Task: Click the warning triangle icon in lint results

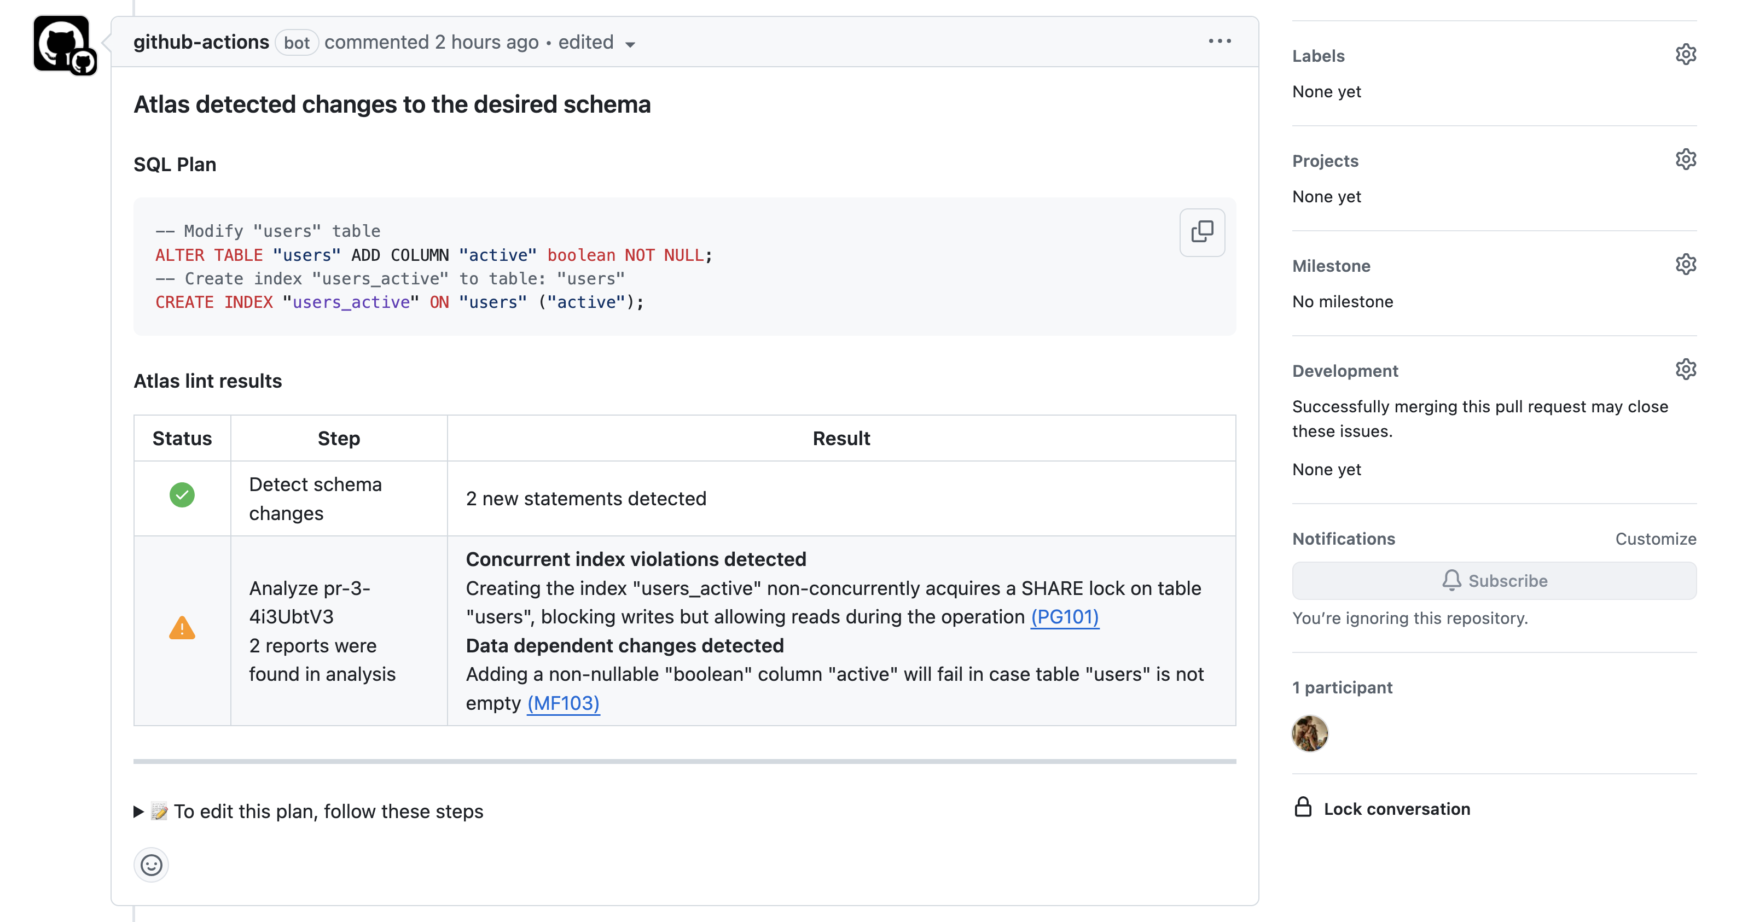Action: point(183,631)
